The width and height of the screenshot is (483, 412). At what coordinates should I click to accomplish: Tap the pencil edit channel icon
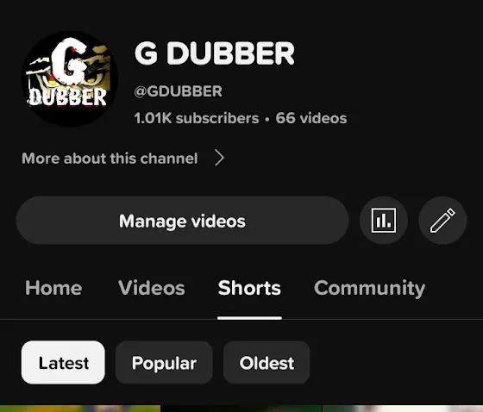tap(442, 221)
